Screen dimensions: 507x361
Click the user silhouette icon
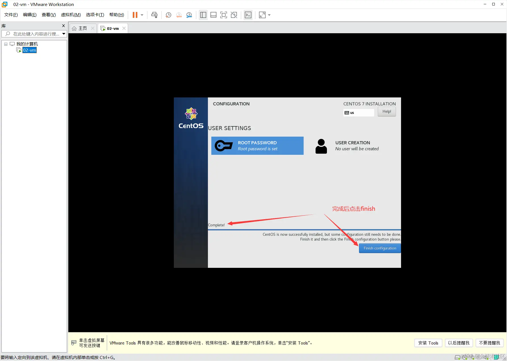[321, 146]
